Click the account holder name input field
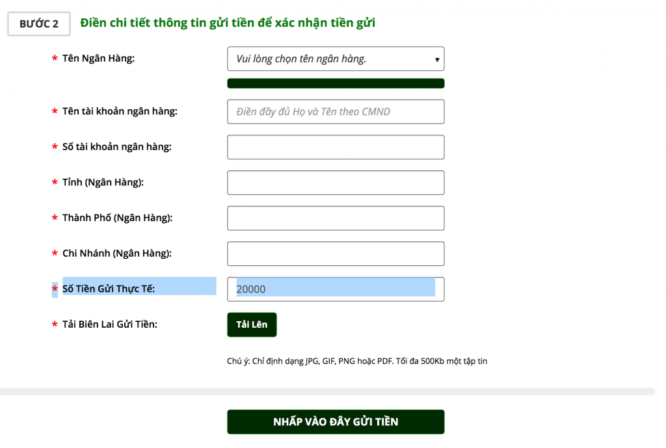666x448 pixels. pyautogui.click(x=335, y=111)
